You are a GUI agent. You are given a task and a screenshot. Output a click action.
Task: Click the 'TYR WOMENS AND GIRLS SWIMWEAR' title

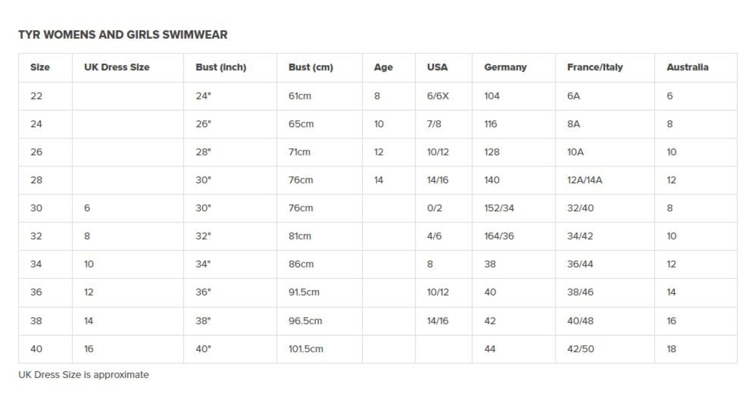[x=123, y=35]
